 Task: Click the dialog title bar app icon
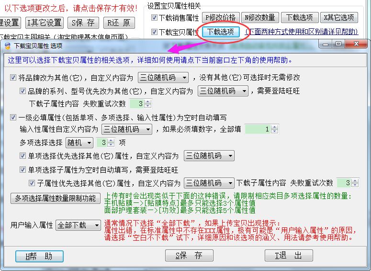[8, 46]
